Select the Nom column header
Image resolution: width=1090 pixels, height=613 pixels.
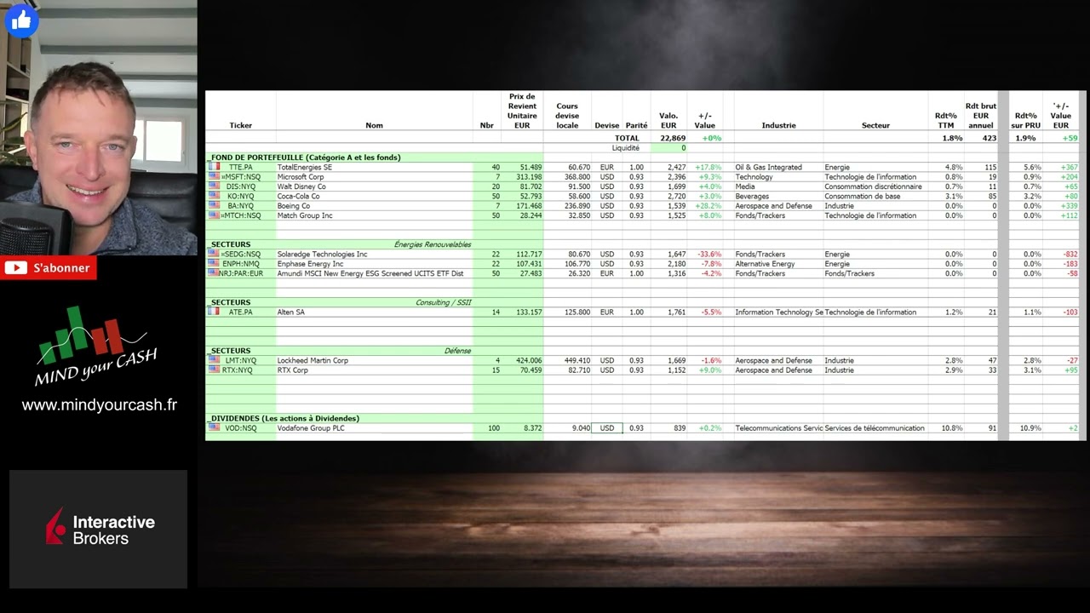click(374, 125)
